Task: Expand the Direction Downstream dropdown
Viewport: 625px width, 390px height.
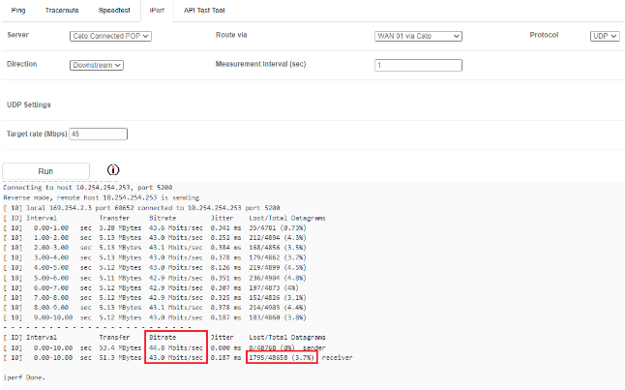Action: tap(97, 65)
